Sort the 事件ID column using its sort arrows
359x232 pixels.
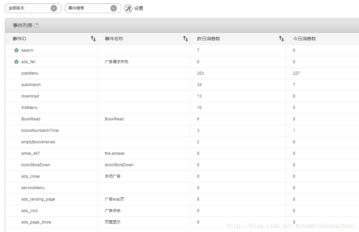pos(93,38)
